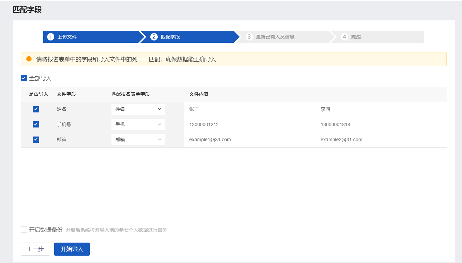
Task: Toggle import checkbox for 手机号 row
Action: click(36, 124)
